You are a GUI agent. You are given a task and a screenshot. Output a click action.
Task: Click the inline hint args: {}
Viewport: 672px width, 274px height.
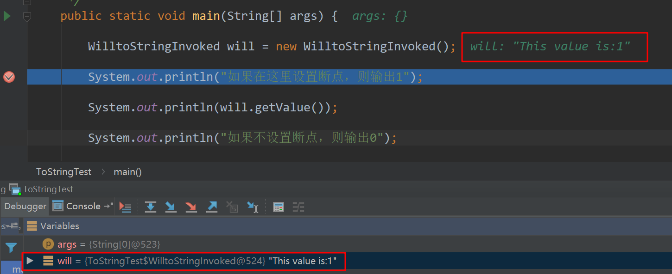point(380,16)
